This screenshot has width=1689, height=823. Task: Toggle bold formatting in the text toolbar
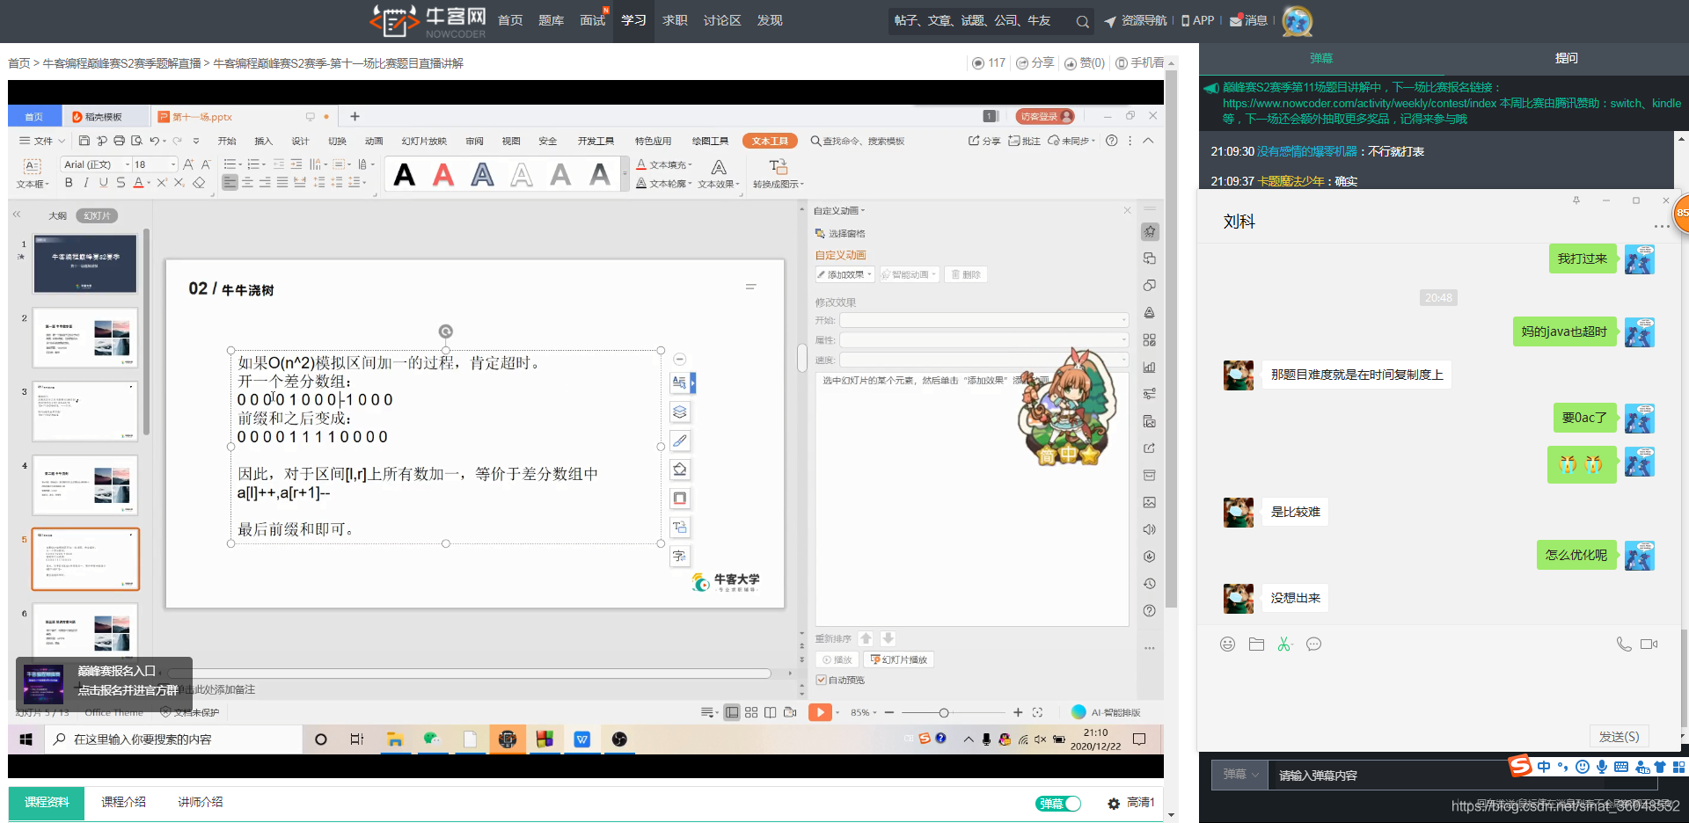click(68, 181)
